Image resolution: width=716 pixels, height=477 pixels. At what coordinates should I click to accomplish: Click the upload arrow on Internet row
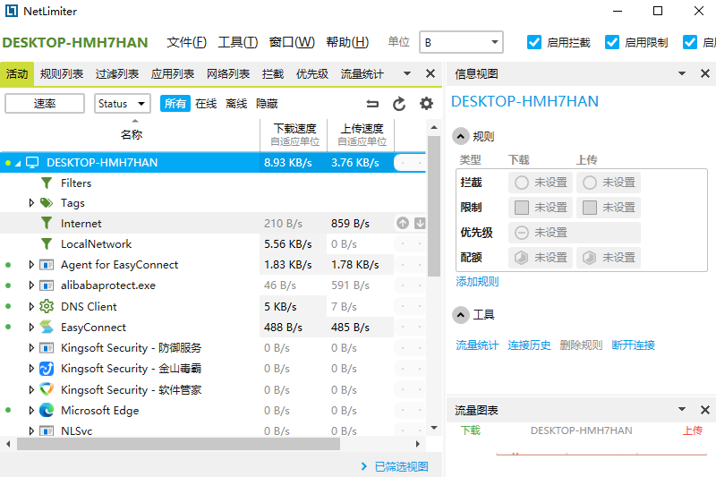[x=403, y=224]
